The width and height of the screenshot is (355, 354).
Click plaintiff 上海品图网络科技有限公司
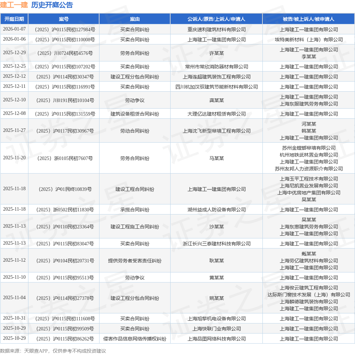click(216, 339)
